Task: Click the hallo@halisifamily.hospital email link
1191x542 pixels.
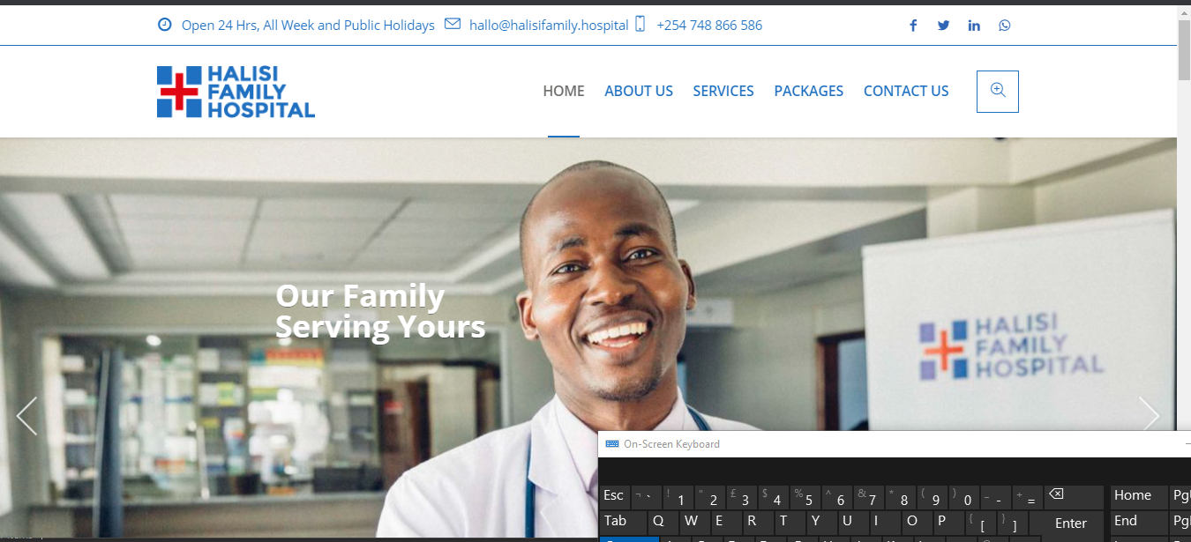Action: [549, 26]
